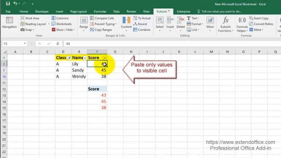Switch to the View tab
The height and width of the screenshot is (158, 281).
(146, 11)
